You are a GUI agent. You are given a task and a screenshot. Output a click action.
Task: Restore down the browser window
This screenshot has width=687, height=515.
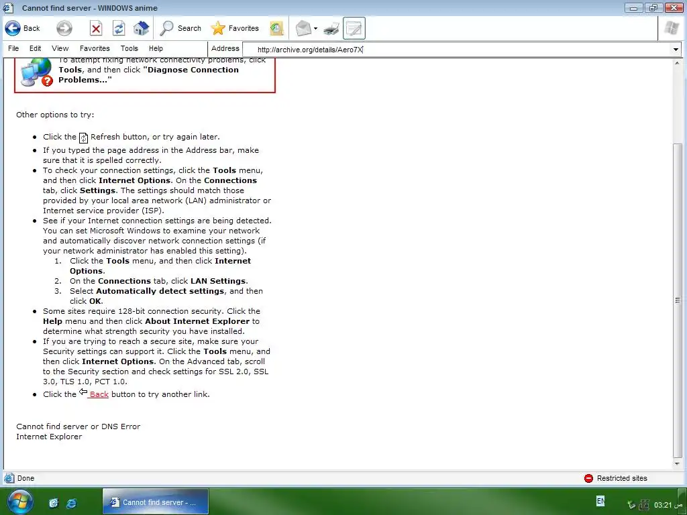[x=653, y=7]
